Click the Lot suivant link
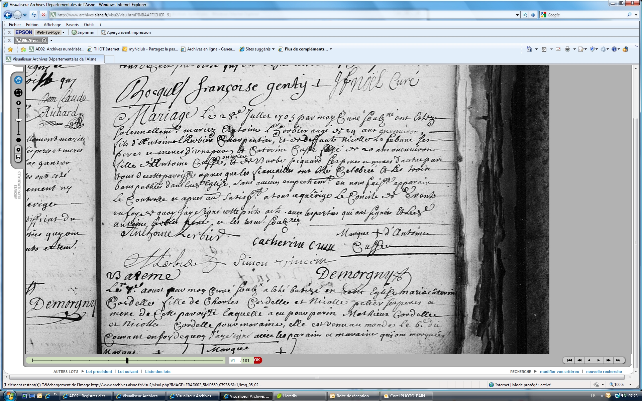Screen dimensions: 642x401 pos(128,372)
